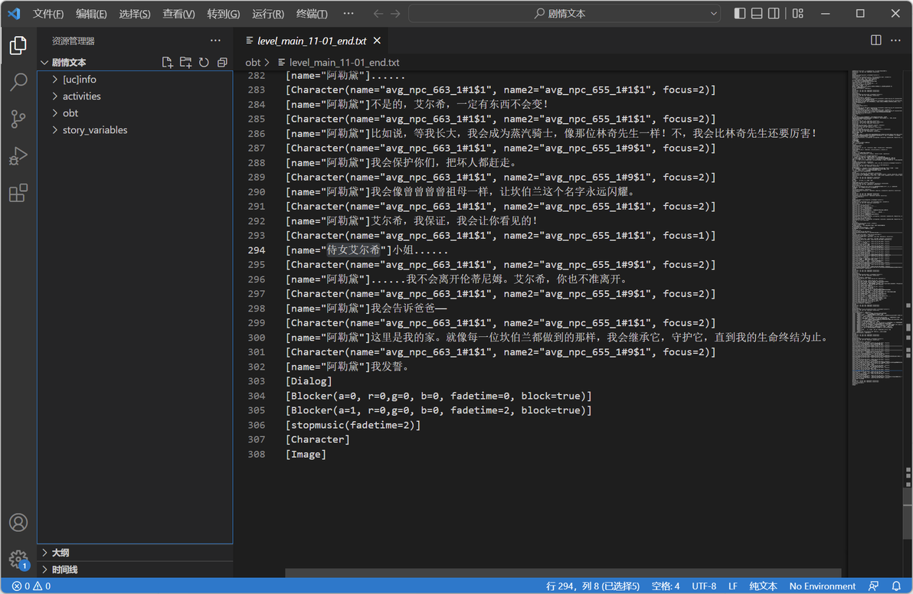Go back with the navigation arrow
The height and width of the screenshot is (594, 913).
click(378, 13)
